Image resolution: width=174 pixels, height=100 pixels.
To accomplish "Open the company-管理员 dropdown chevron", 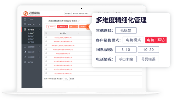I will click(x=79, y=21).
